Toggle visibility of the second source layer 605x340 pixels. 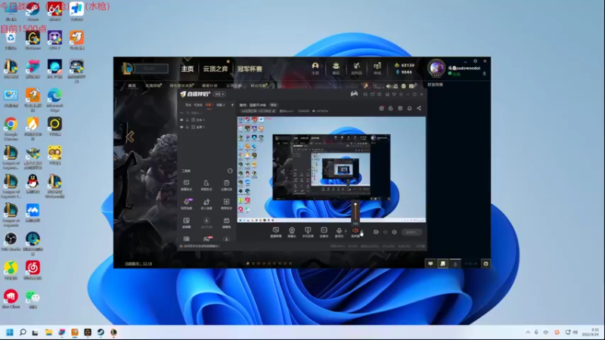pyautogui.click(x=181, y=120)
